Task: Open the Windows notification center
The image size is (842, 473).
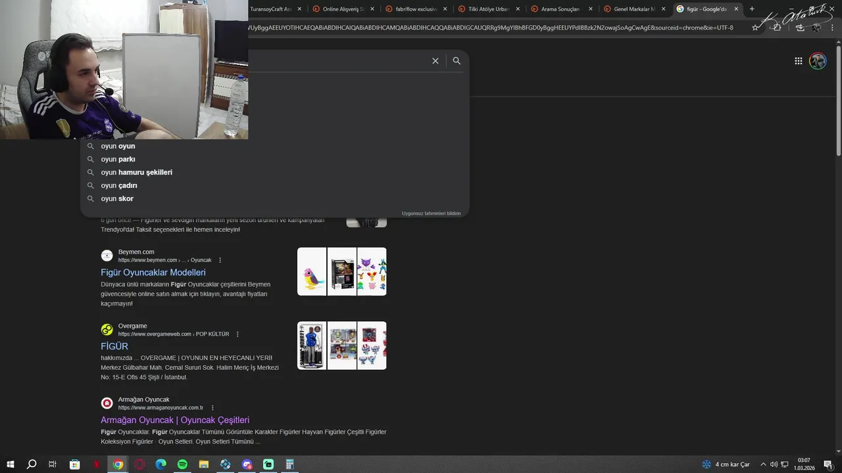Action: pos(828,464)
